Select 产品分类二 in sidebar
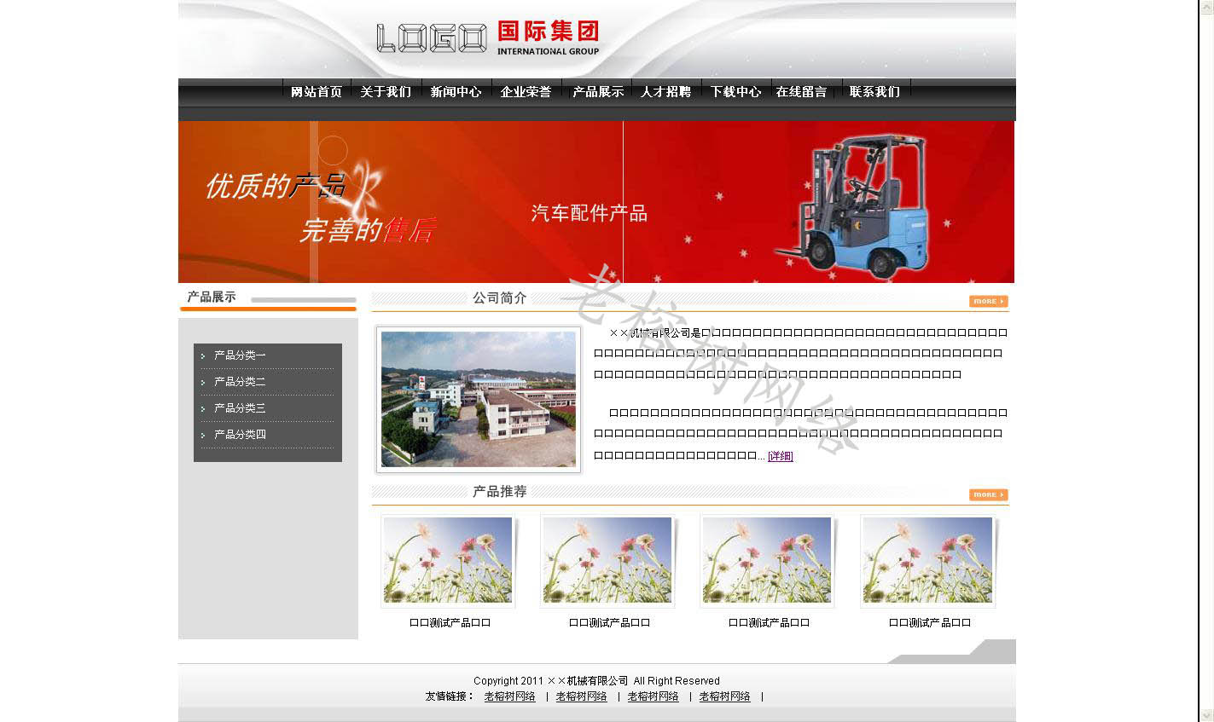Viewport: 1214px width, 722px height. click(x=240, y=382)
